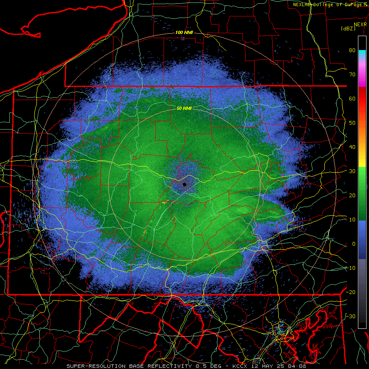Click the 70 value on the dBZ scale

352,74
